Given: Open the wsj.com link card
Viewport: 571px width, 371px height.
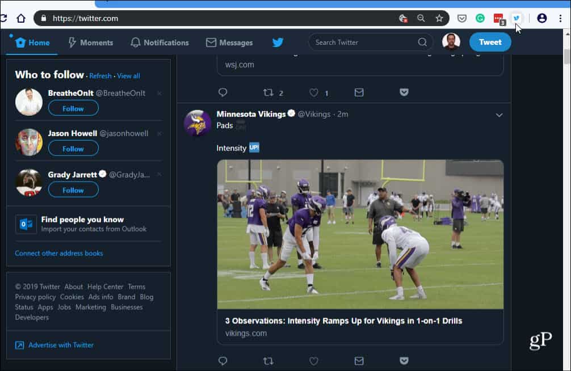Looking at the screenshot, I should pos(360,65).
